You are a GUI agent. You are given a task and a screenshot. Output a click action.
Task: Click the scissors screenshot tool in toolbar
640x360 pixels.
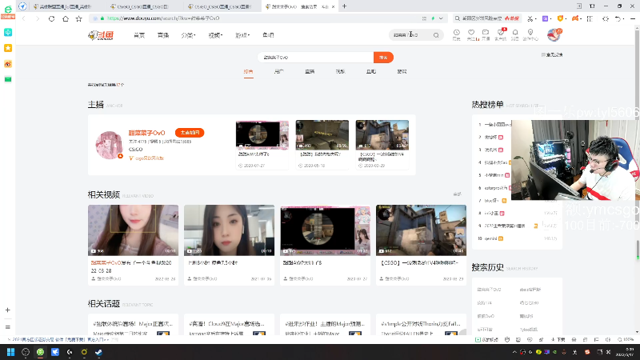[530, 18]
